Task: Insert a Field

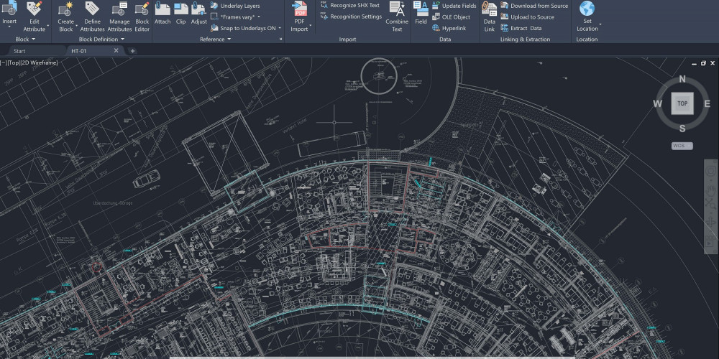Action: click(421, 13)
